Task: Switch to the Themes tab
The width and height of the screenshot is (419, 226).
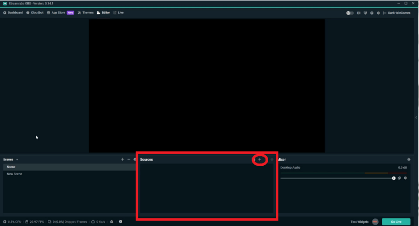Action: pos(86,13)
